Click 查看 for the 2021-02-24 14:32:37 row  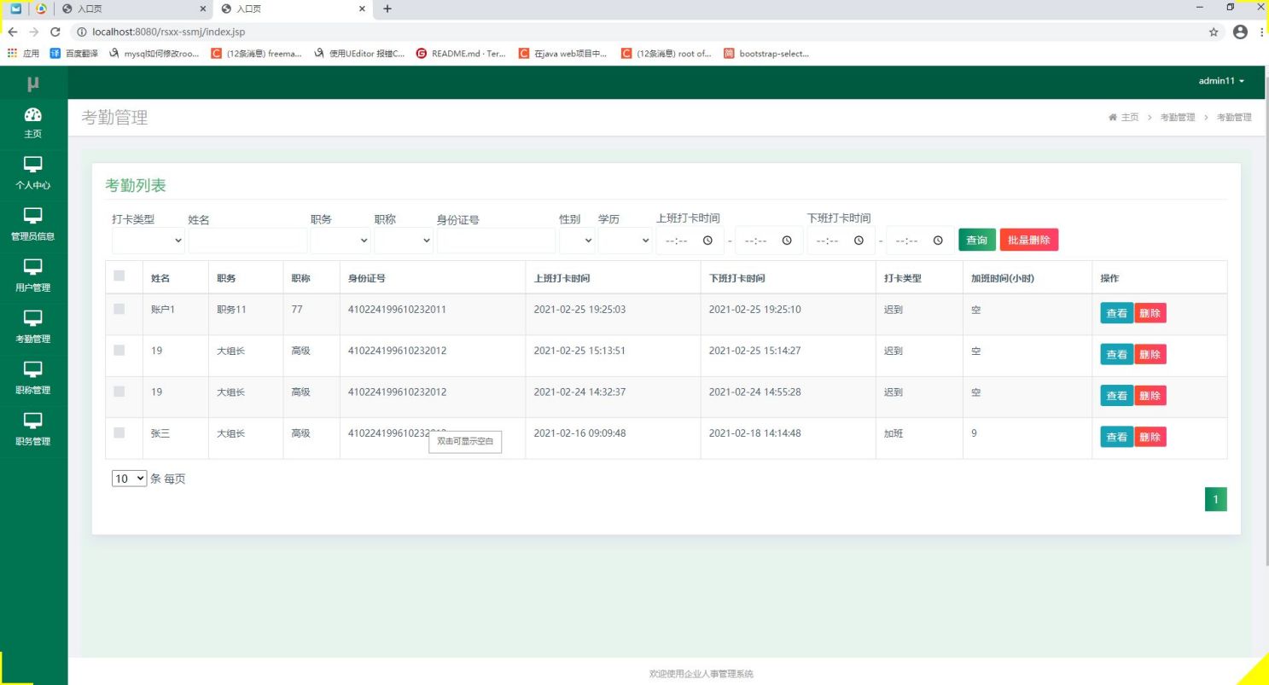click(x=1116, y=396)
